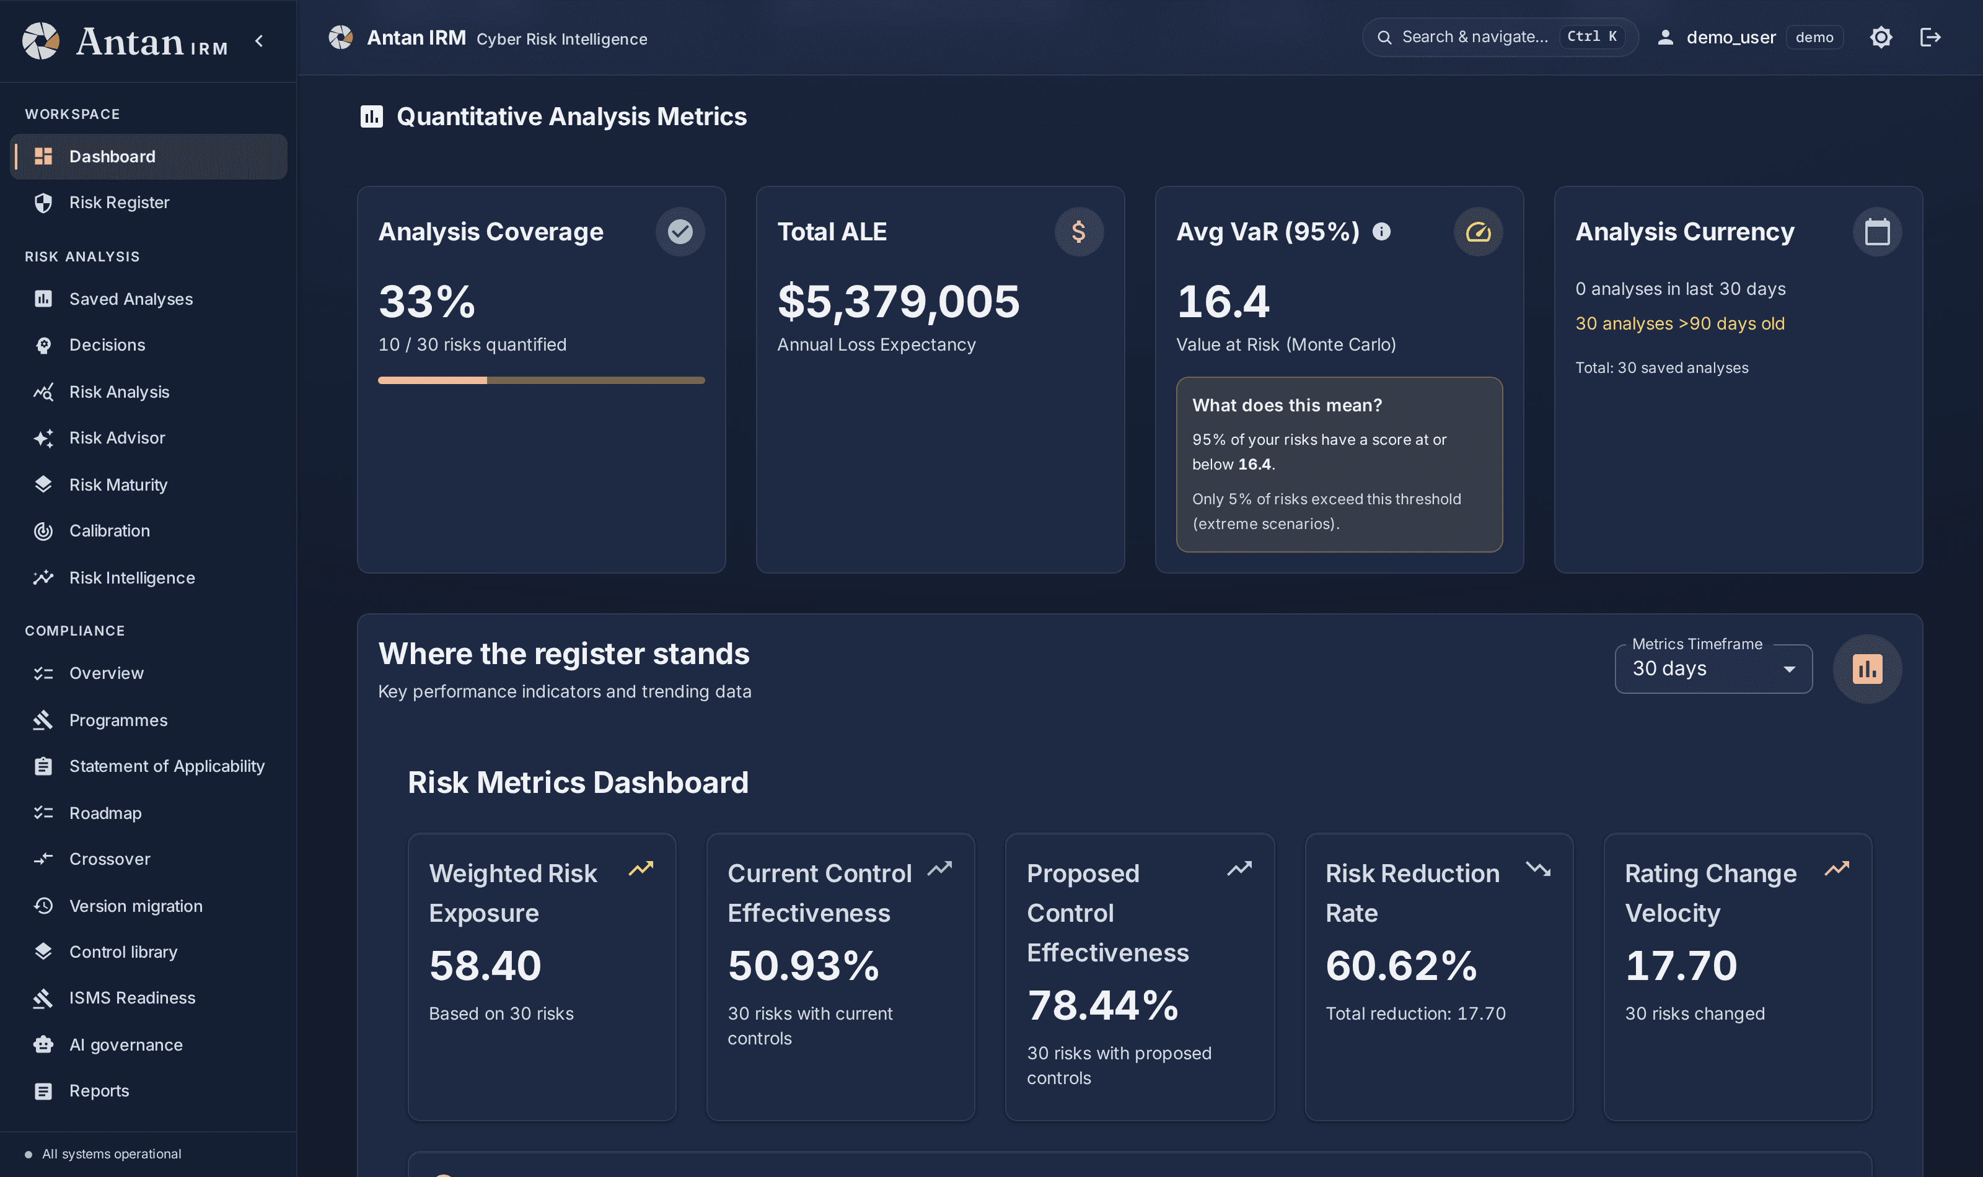Click the Statement of Applicability clipboard icon

[x=43, y=766]
